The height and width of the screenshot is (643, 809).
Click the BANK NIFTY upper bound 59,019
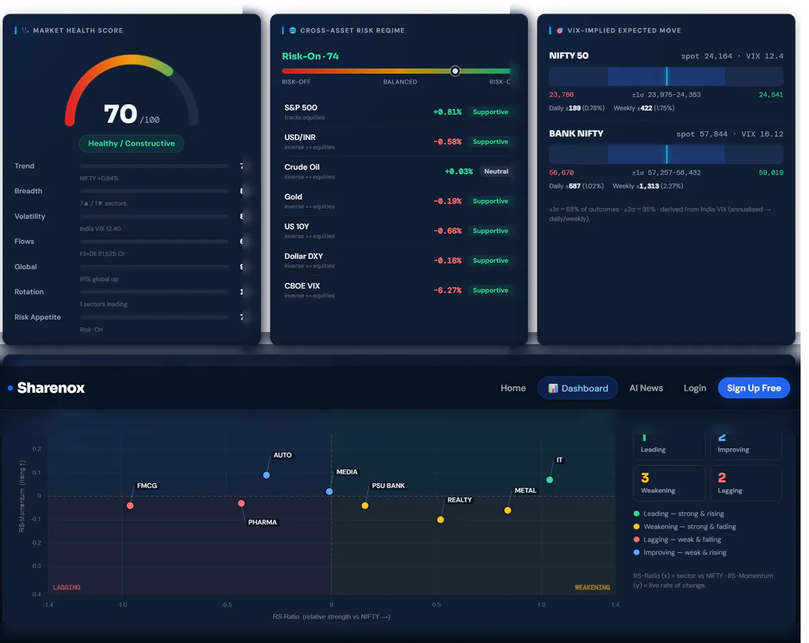771,173
